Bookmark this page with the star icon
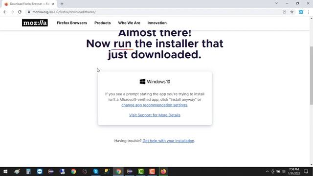The image size is (313, 176). point(292,12)
